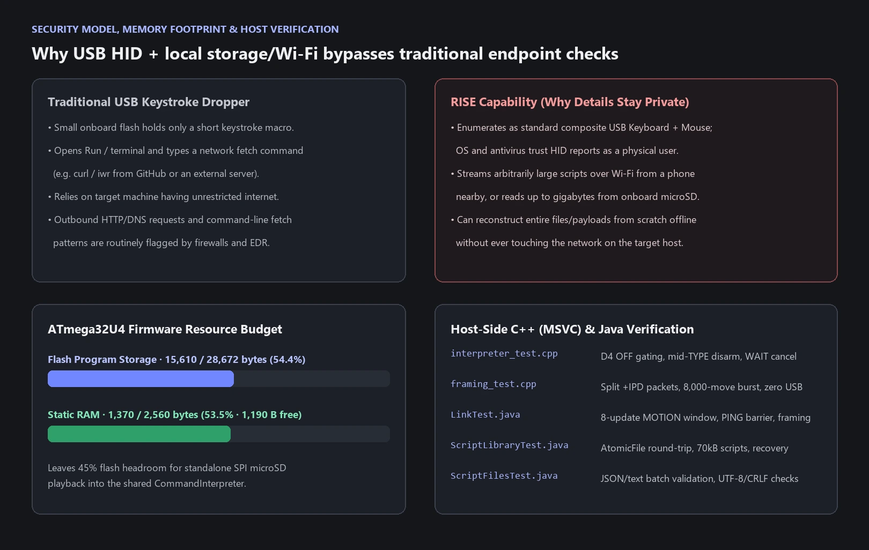Select the ScriptLibraryTest.java file name
Viewport: 869px width, 550px height.
pos(510,445)
